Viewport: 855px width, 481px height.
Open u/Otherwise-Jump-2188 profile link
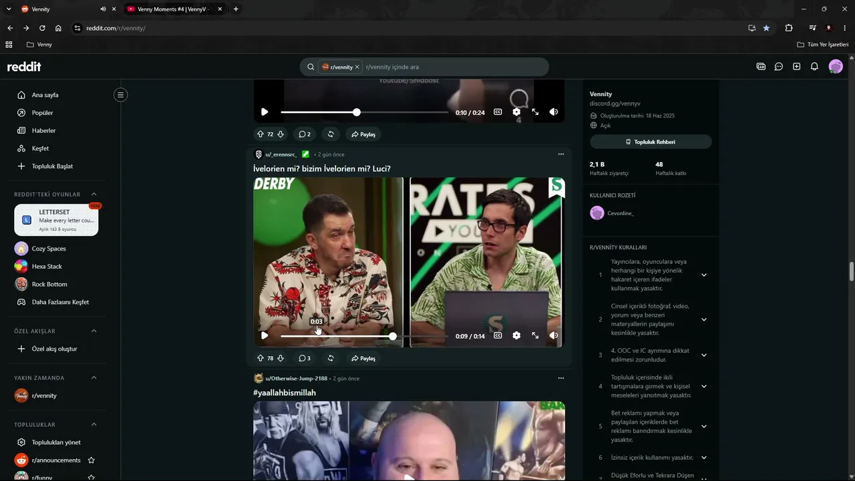(297, 378)
